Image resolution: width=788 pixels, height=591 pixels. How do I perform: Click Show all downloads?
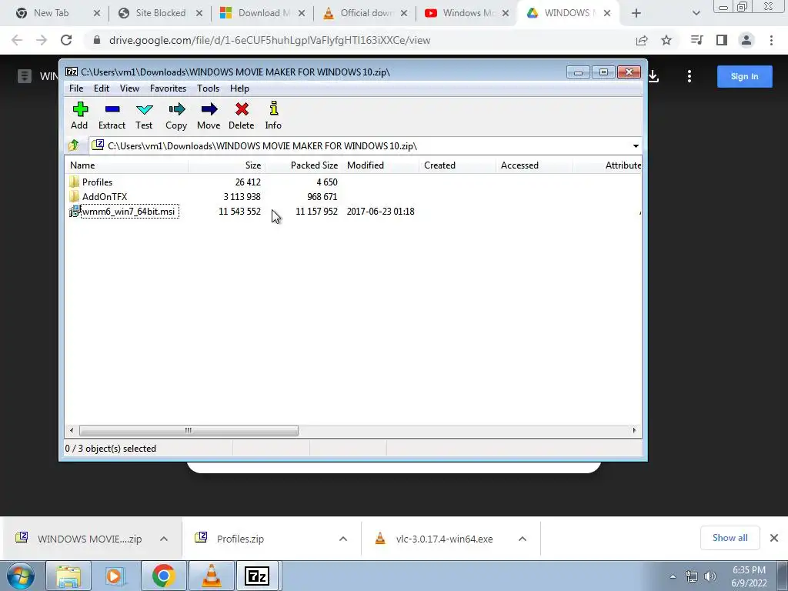(730, 538)
